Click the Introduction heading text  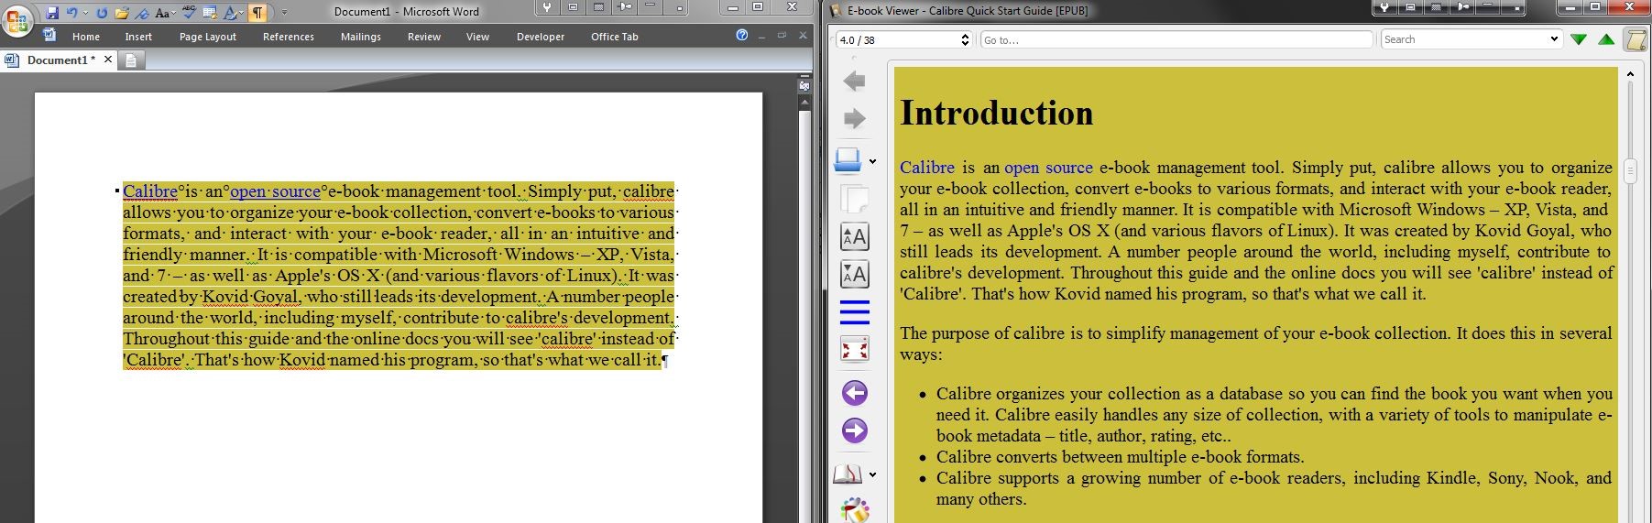coord(997,113)
